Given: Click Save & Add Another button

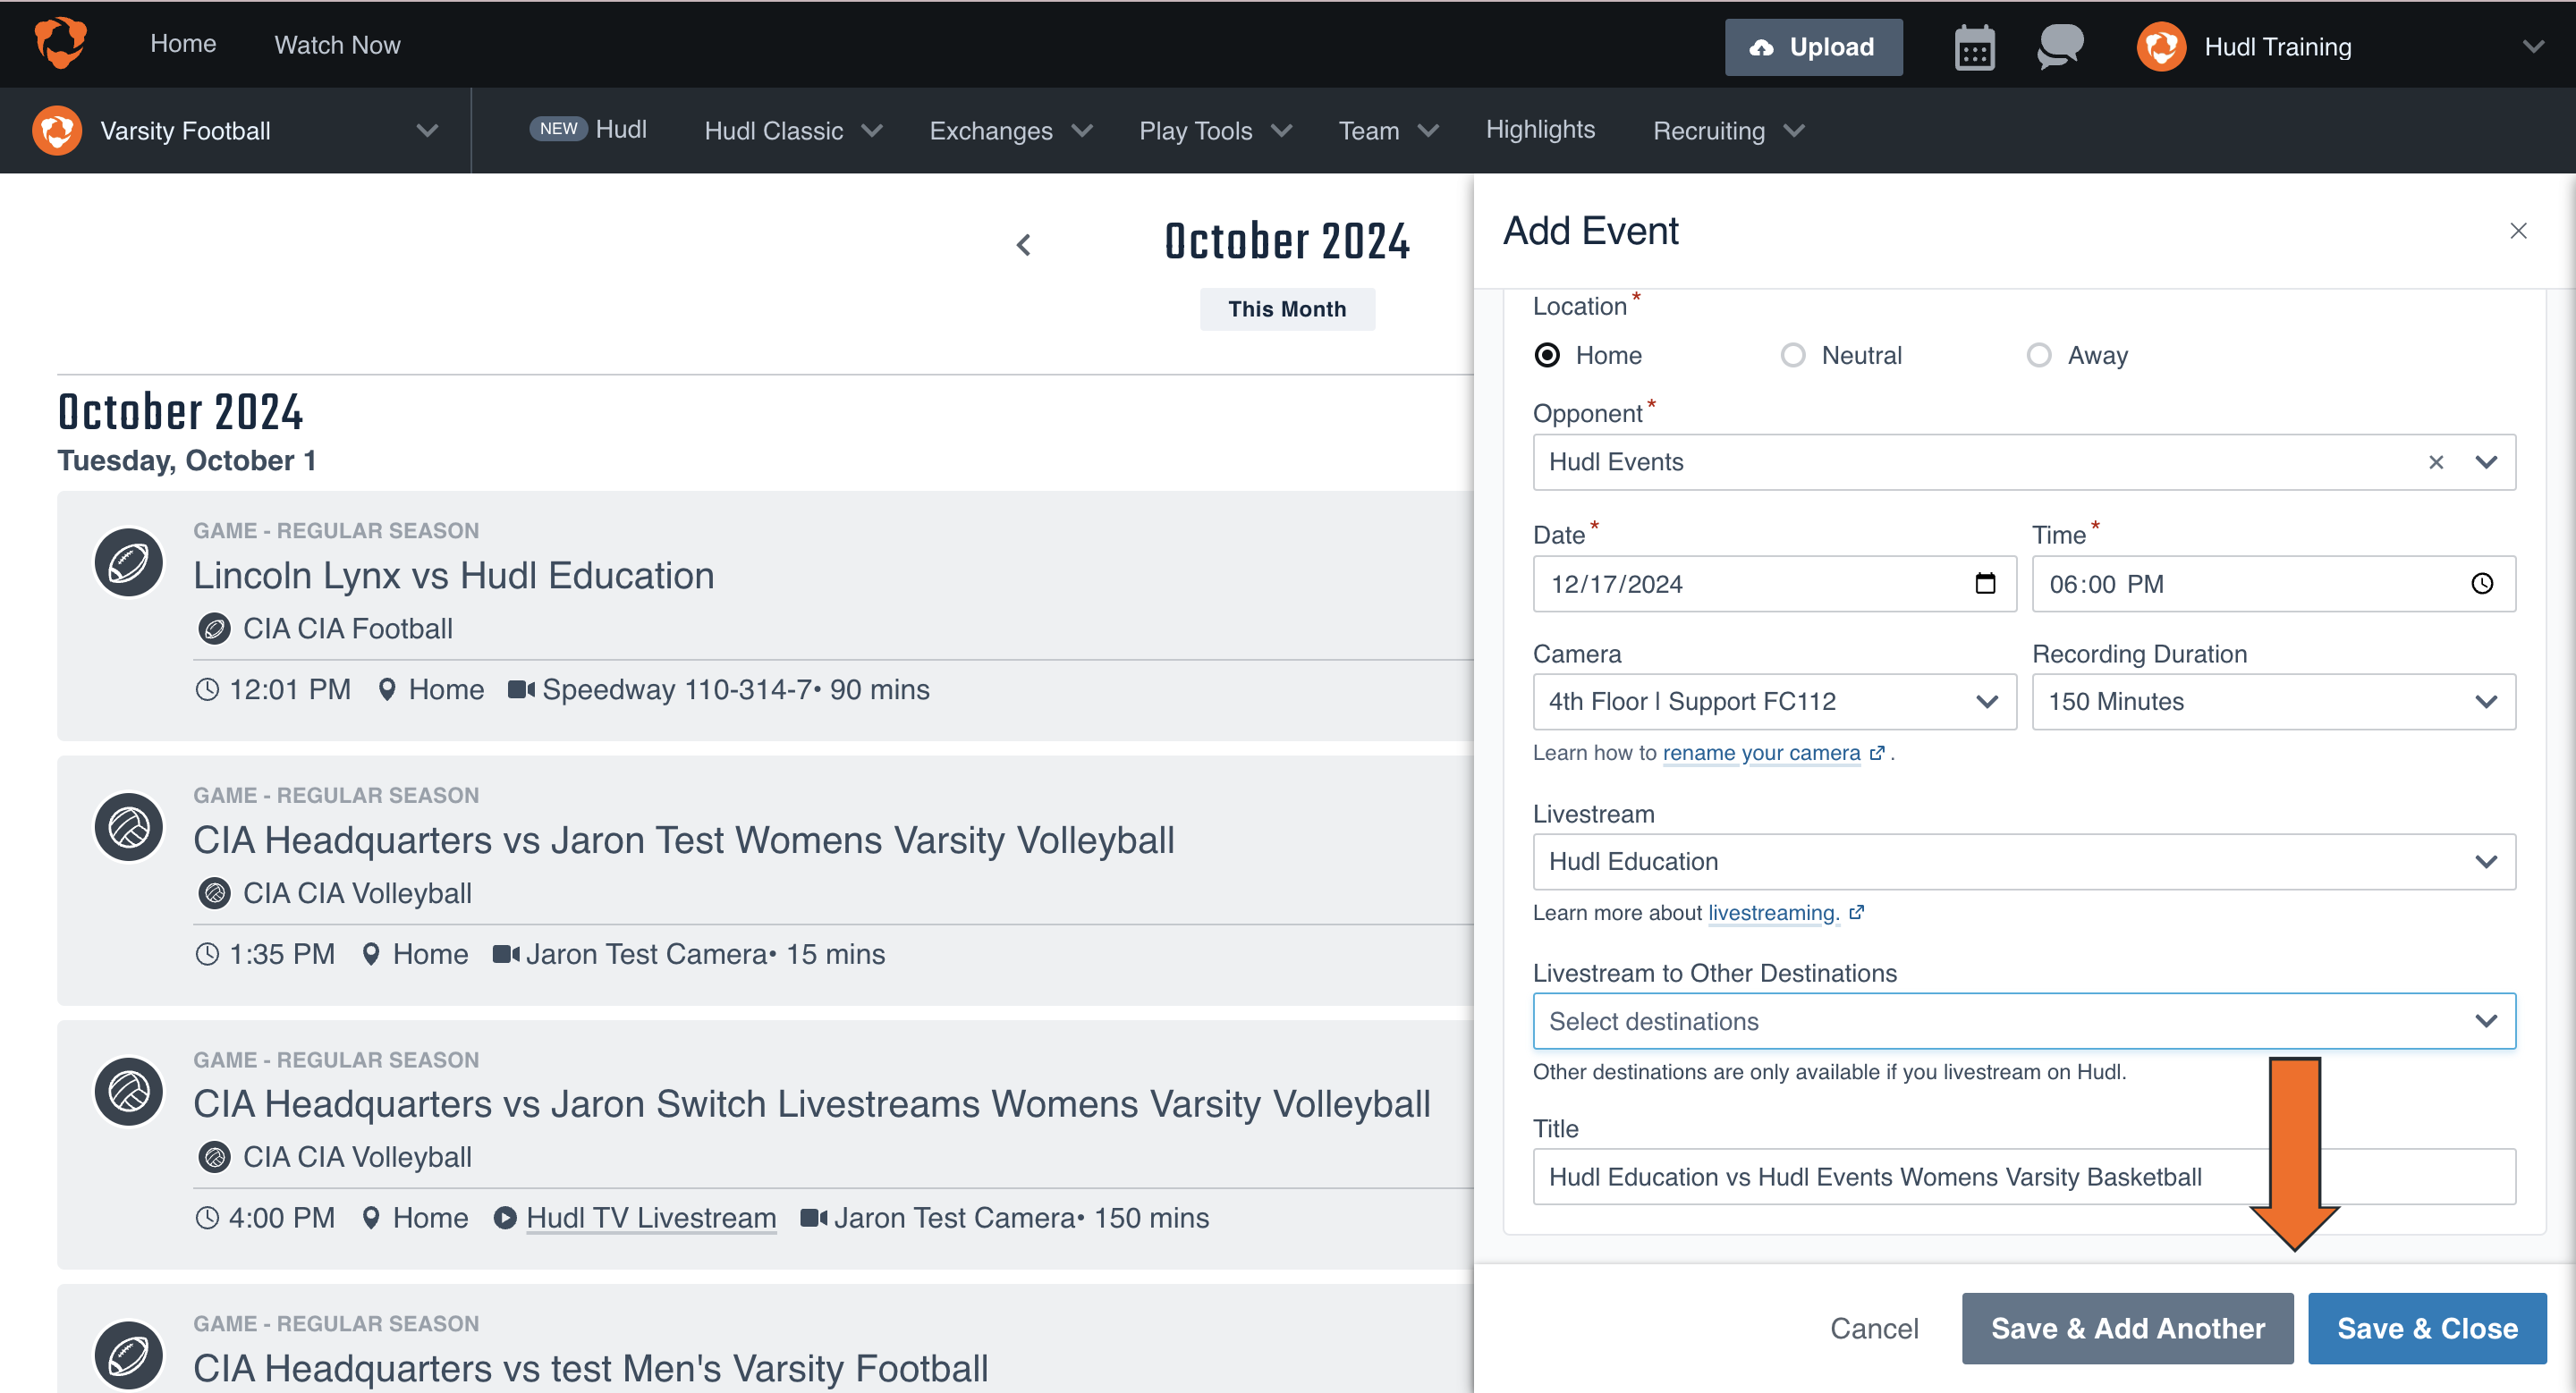Looking at the screenshot, I should [2127, 1328].
